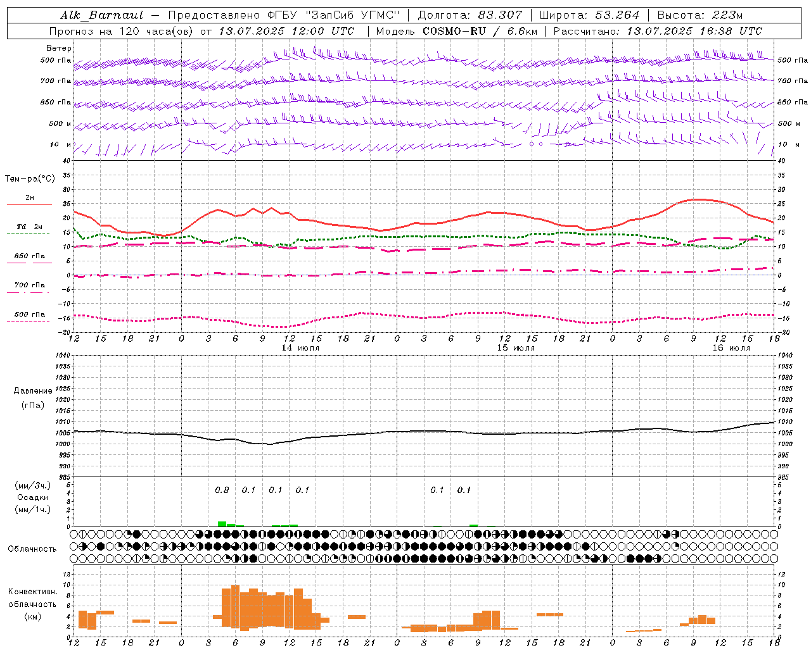This screenshot has width=811, height=648.
Task: Click the Тем-ра(°C) axis label
Action: [x=30, y=179]
